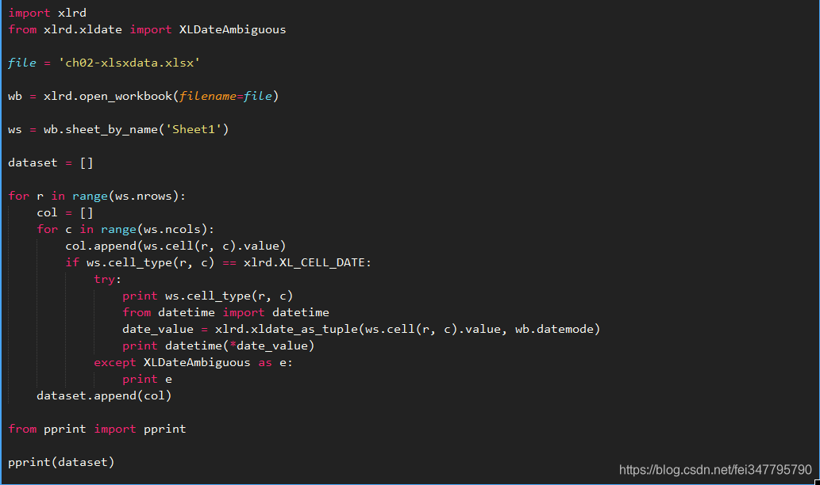Click the 'for r in range(ws.nrows):' line
This screenshot has height=485, width=820.
pos(97,197)
